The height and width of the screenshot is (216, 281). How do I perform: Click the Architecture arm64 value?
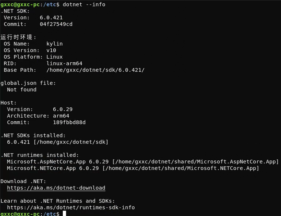61,116
